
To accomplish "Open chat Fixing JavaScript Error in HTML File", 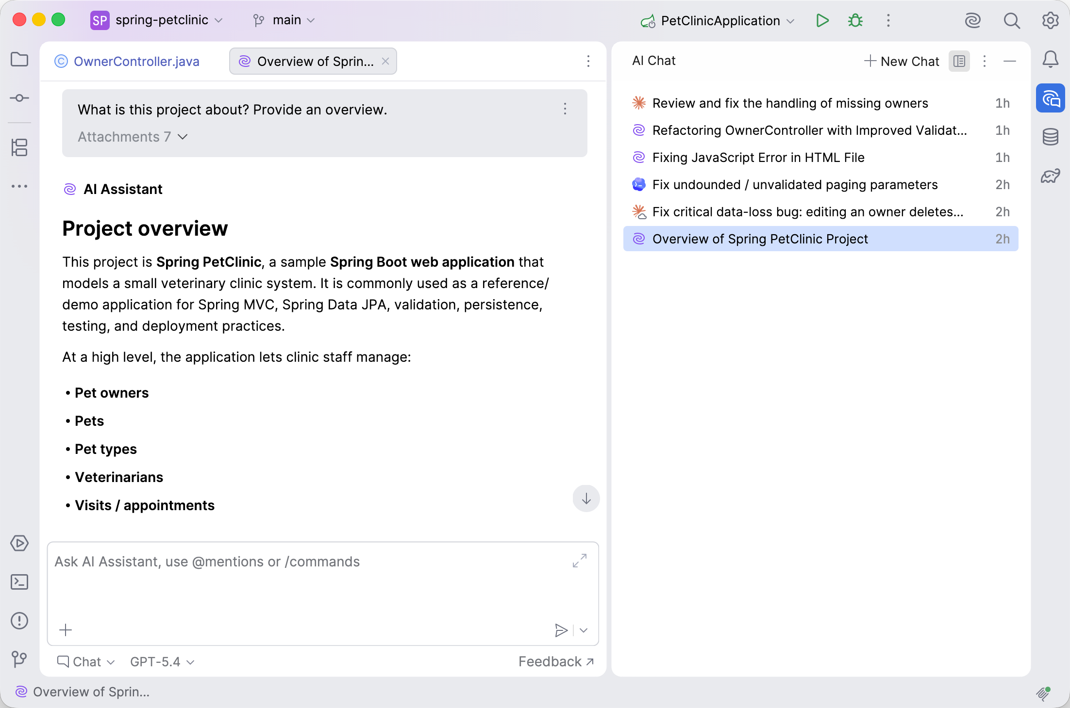I will pos(821,158).
